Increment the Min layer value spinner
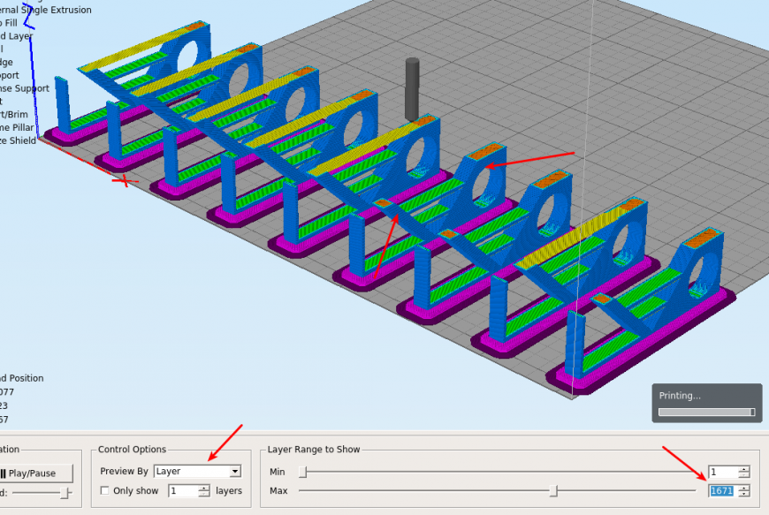 tap(742, 467)
